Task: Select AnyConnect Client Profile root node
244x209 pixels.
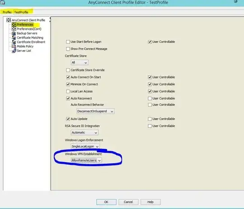Action: pos(28,20)
